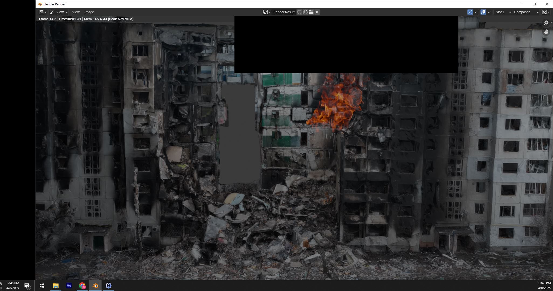Viewport: 553px width, 291px height.
Task: Click the pan hand gizmo
Action: [x=546, y=32]
